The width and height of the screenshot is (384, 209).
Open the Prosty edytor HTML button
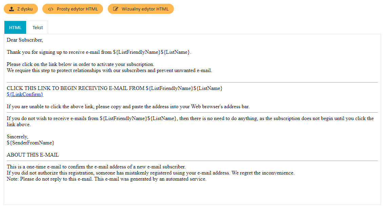tap(77, 9)
